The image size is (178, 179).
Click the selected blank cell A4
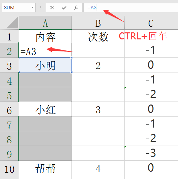pos(45,80)
